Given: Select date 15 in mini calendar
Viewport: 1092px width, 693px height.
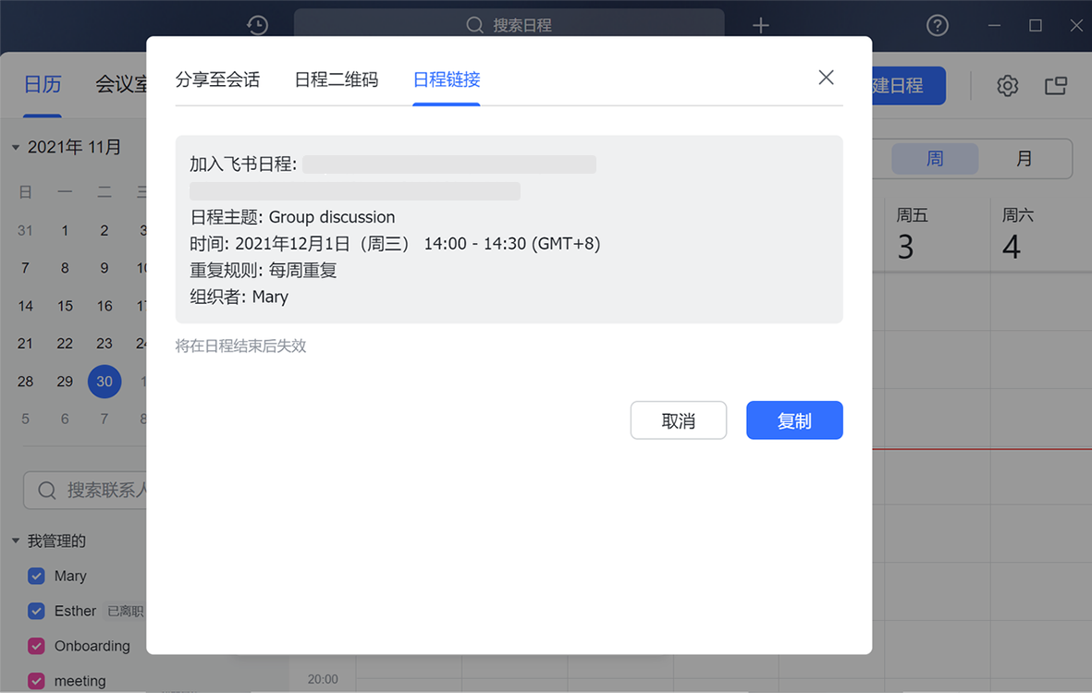Looking at the screenshot, I should [65, 306].
